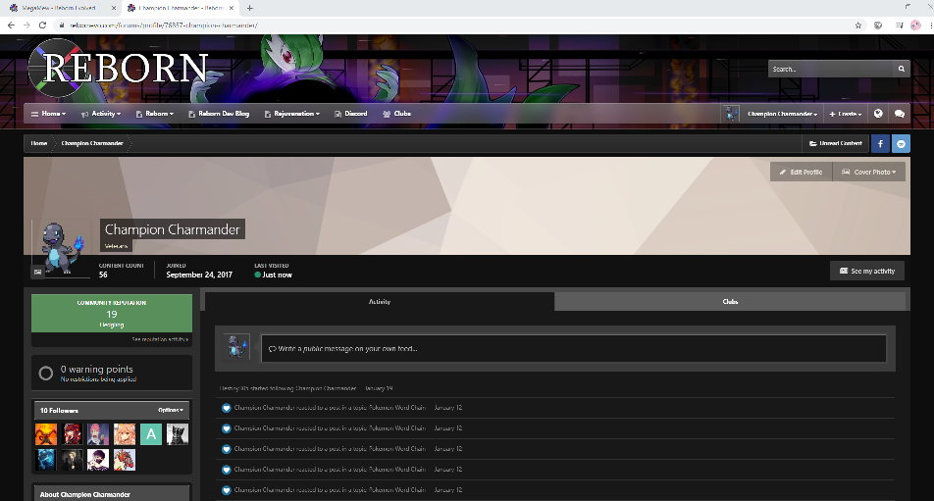The width and height of the screenshot is (934, 501).
Task: Open Reborn Dev Blog in nav
Action: (x=219, y=114)
